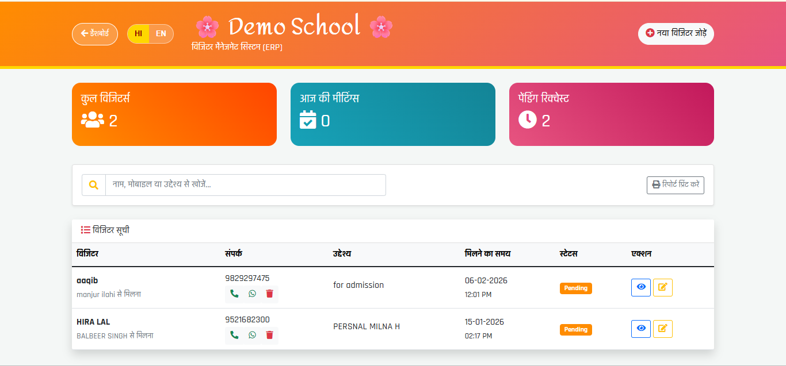This screenshot has width=786, height=366.
Task: Click the pending requests clock icon
Action: 528,120
